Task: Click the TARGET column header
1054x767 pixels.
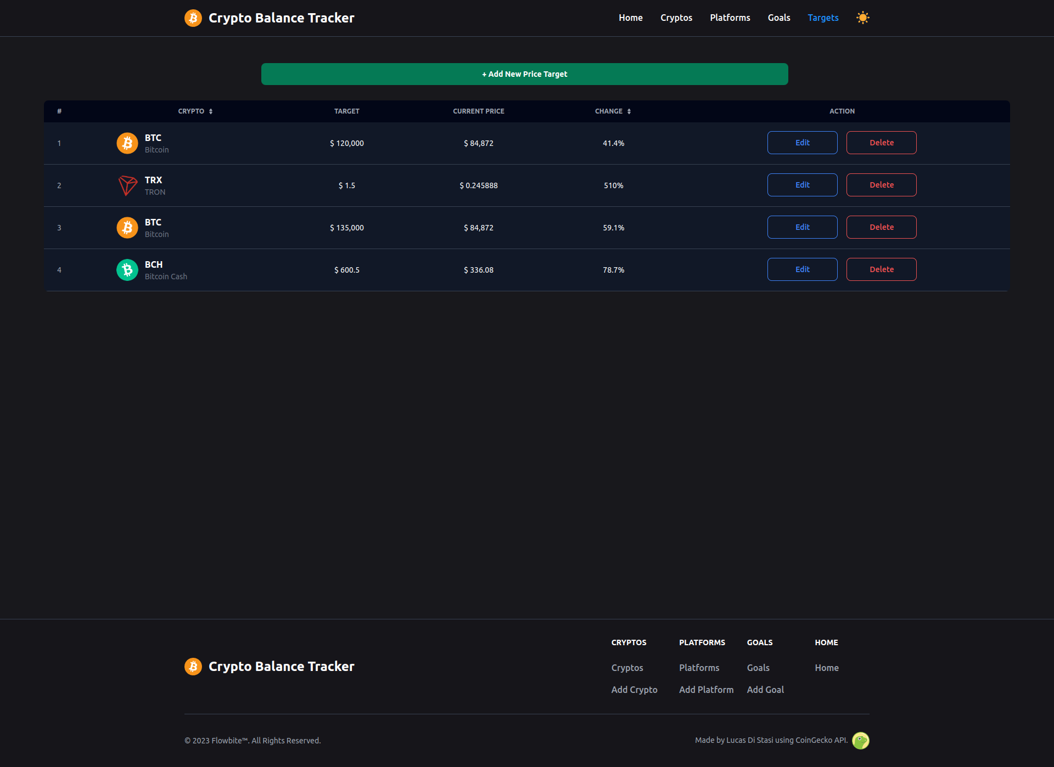Action: (347, 111)
